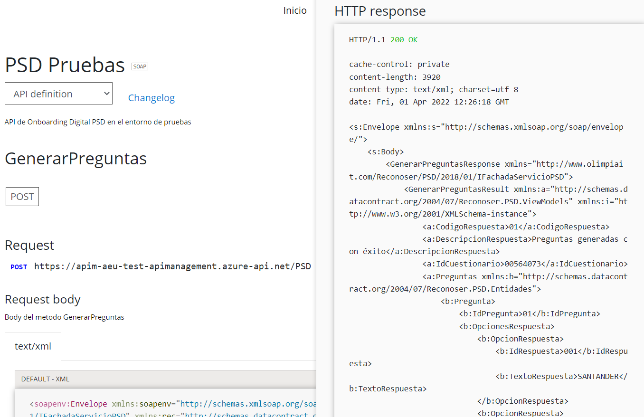Open the Changelog link
The image size is (644, 417).
(x=151, y=98)
